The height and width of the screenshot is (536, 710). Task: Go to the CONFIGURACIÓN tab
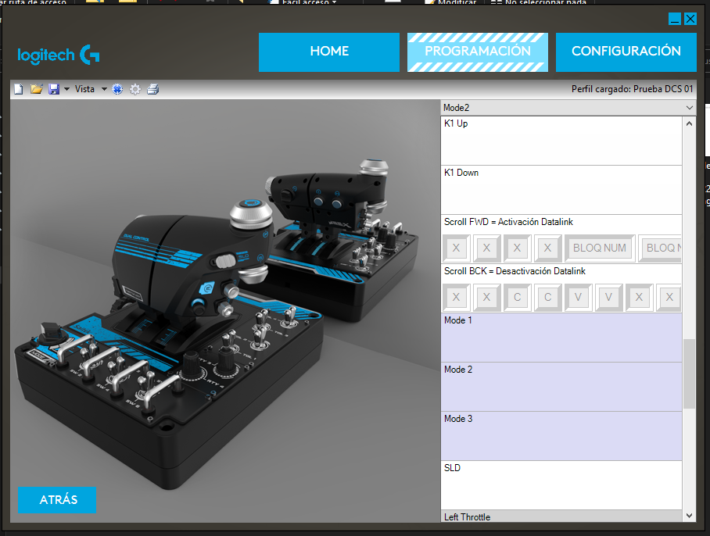click(x=626, y=52)
